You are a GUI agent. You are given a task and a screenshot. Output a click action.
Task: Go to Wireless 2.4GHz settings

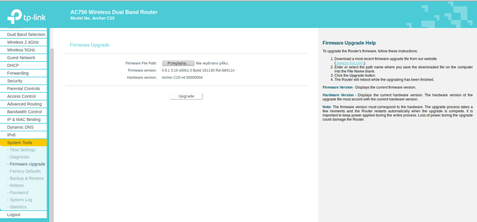tap(23, 42)
